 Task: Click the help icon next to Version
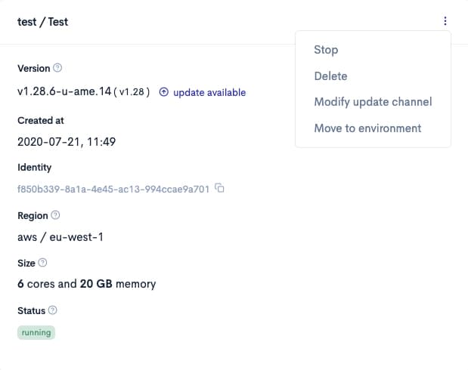pyautogui.click(x=58, y=69)
